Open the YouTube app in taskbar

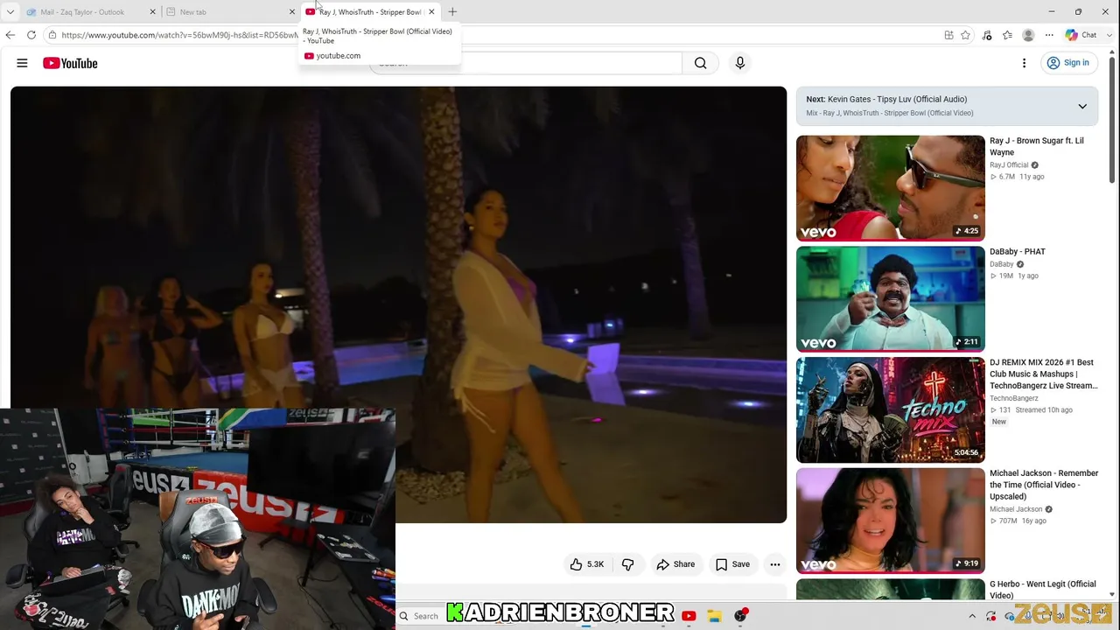pos(689,616)
